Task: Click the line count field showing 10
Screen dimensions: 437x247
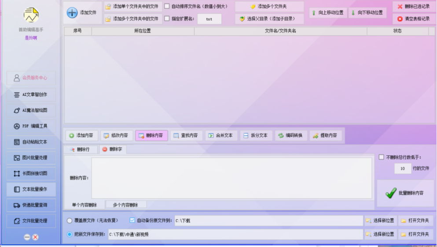Action: (403, 168)
